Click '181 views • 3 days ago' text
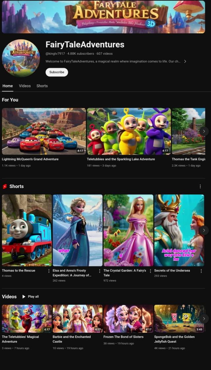 (x=102, y=166)
